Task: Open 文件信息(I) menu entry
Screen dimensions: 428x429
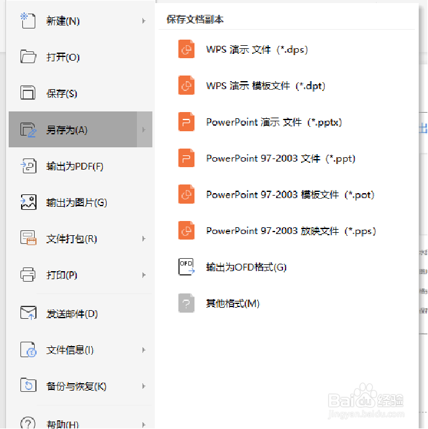Action: 81,350
